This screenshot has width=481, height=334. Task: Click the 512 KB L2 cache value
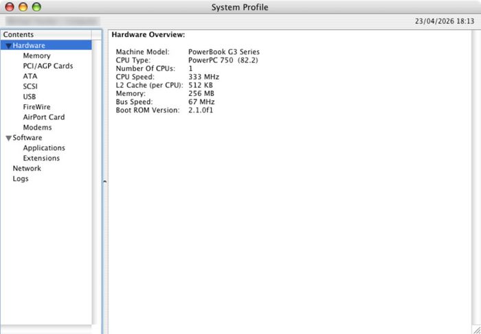(201, 85)
